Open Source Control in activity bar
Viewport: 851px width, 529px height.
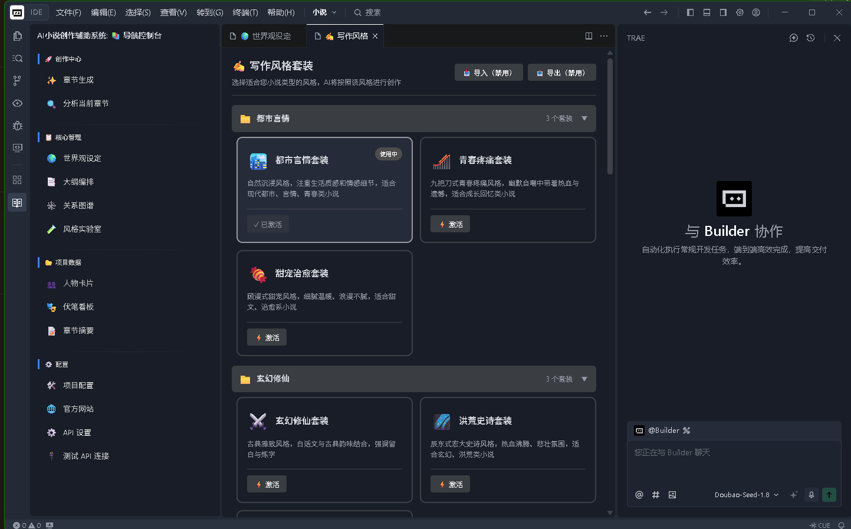(17, 81)
